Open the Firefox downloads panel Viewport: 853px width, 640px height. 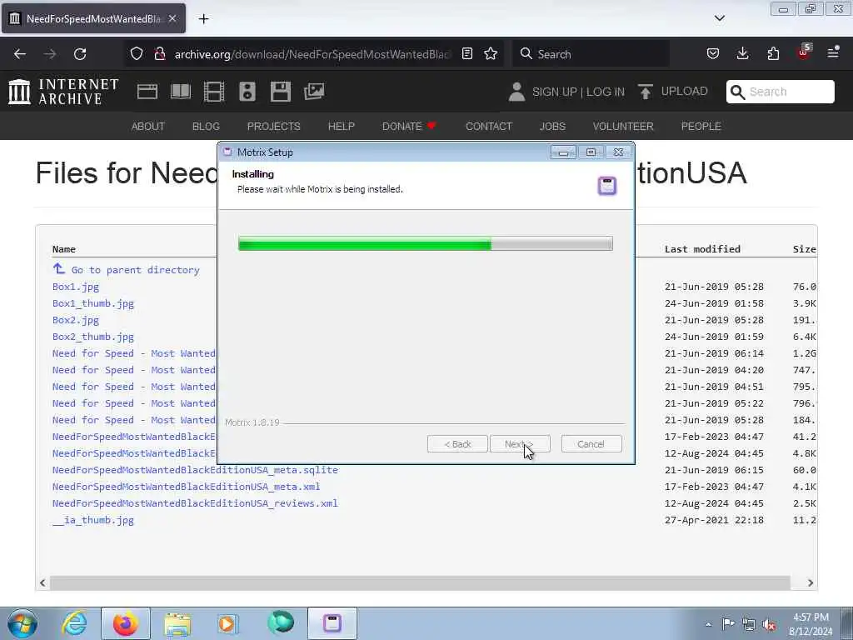click(x=742, y=54)
